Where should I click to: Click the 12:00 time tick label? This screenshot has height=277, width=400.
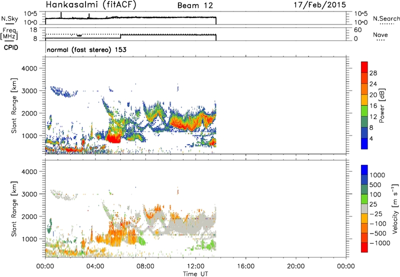(195, 266)
